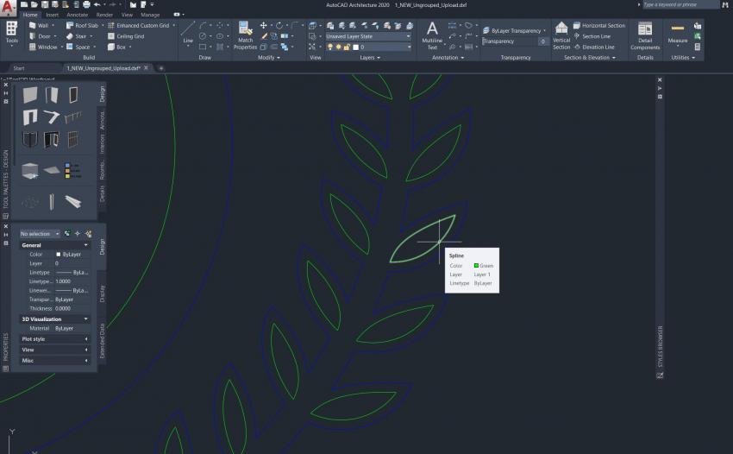Select the Wall tool in Build panel
This screenshot has height=454, width=733.
point(38,26)
